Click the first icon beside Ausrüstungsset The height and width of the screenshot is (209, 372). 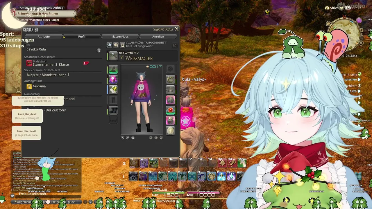click(109, 45)
